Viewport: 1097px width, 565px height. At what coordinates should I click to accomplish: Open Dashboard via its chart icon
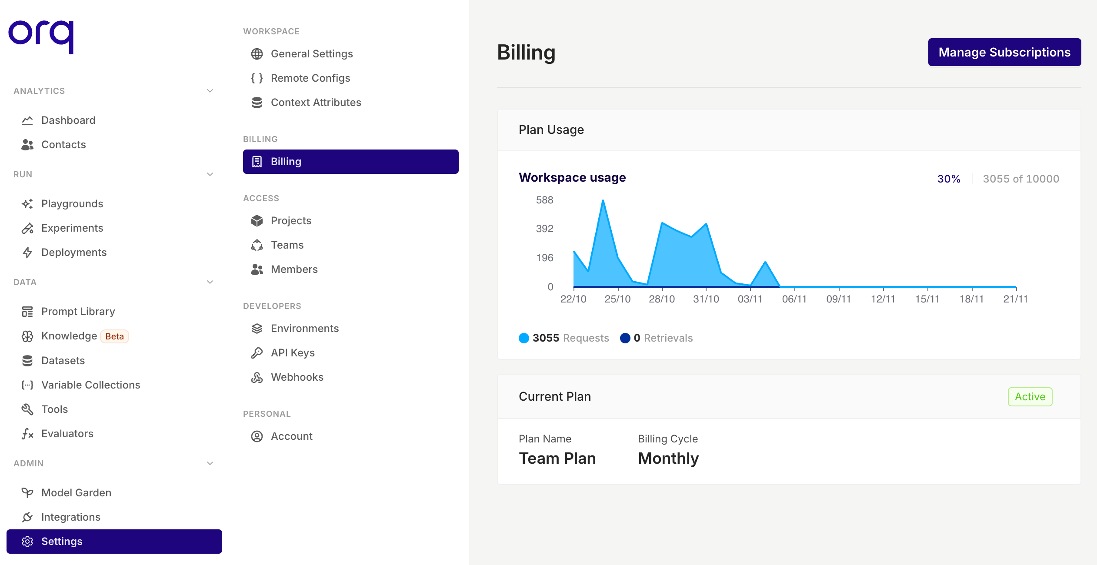[27, 120]
